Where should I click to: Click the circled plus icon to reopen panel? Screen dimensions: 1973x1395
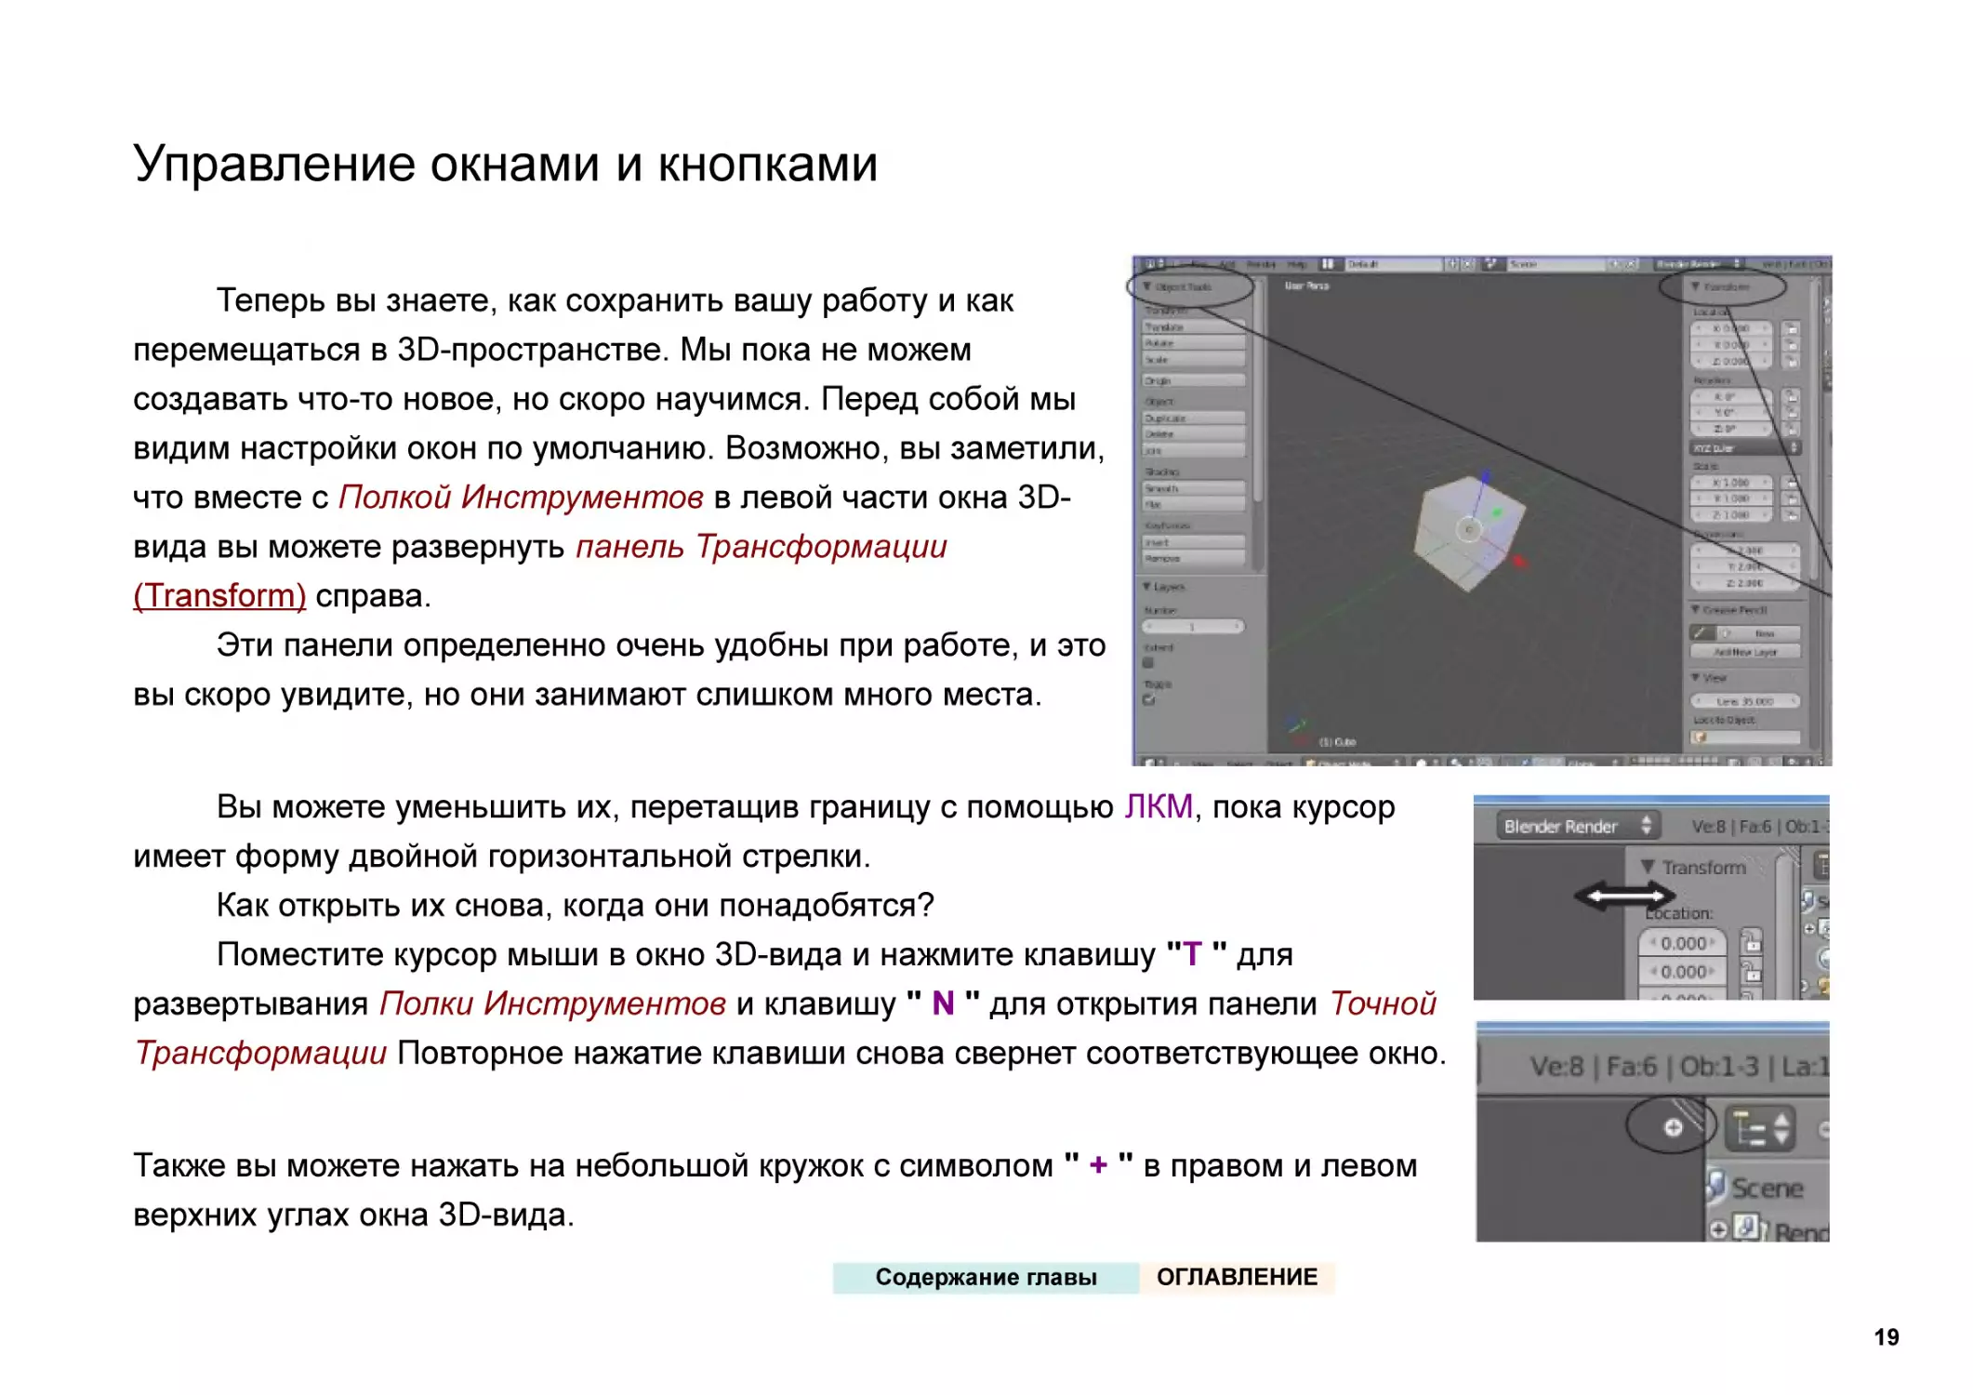(x=1673, y=1127)
